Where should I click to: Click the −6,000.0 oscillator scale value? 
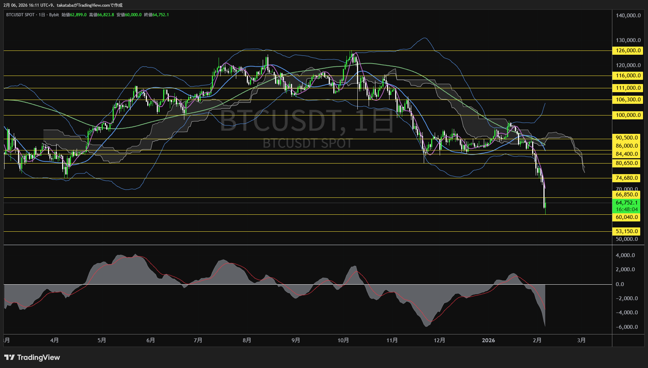click(x=627, y=327)
